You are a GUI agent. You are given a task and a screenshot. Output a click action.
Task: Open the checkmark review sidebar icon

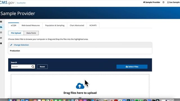[1, 33]
